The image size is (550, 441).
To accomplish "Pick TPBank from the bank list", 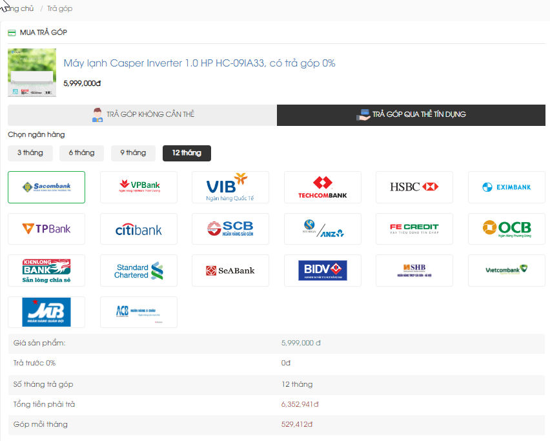I will click(46, 229).
